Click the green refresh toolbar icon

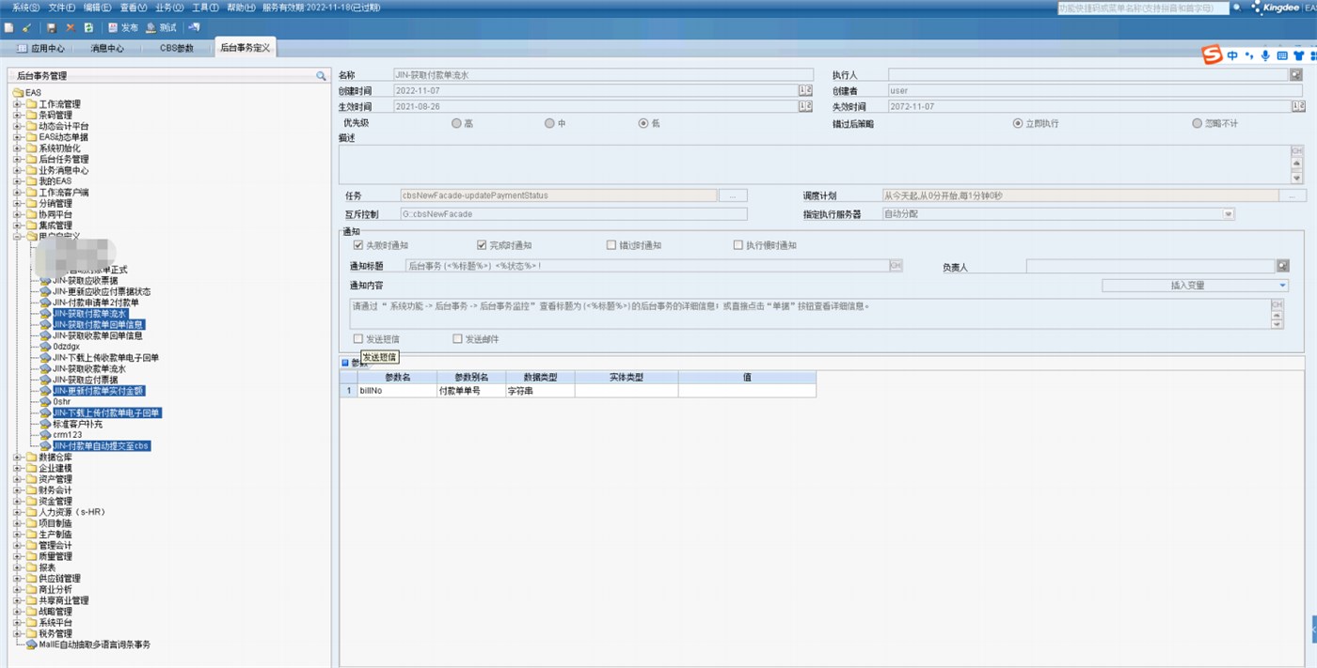pos(87,28)
